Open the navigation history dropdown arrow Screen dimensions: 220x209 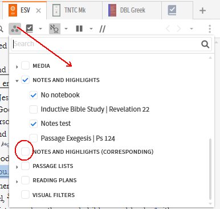tap(192, 29)
